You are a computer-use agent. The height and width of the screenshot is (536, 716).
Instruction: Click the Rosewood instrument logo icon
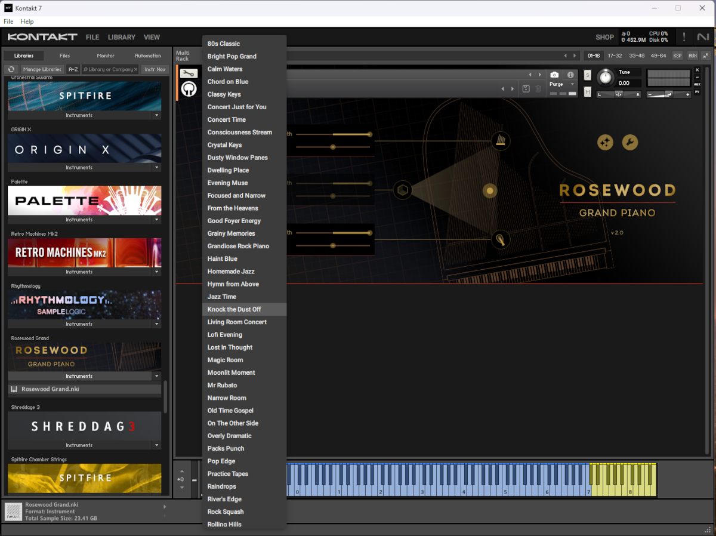(x=189, y=89)
